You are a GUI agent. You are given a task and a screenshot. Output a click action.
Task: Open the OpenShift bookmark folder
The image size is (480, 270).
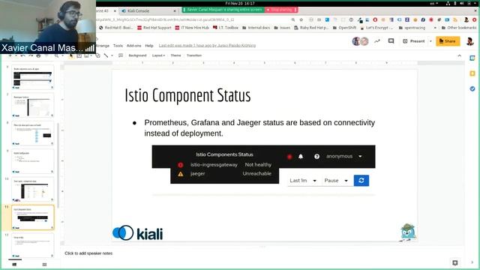344,28
